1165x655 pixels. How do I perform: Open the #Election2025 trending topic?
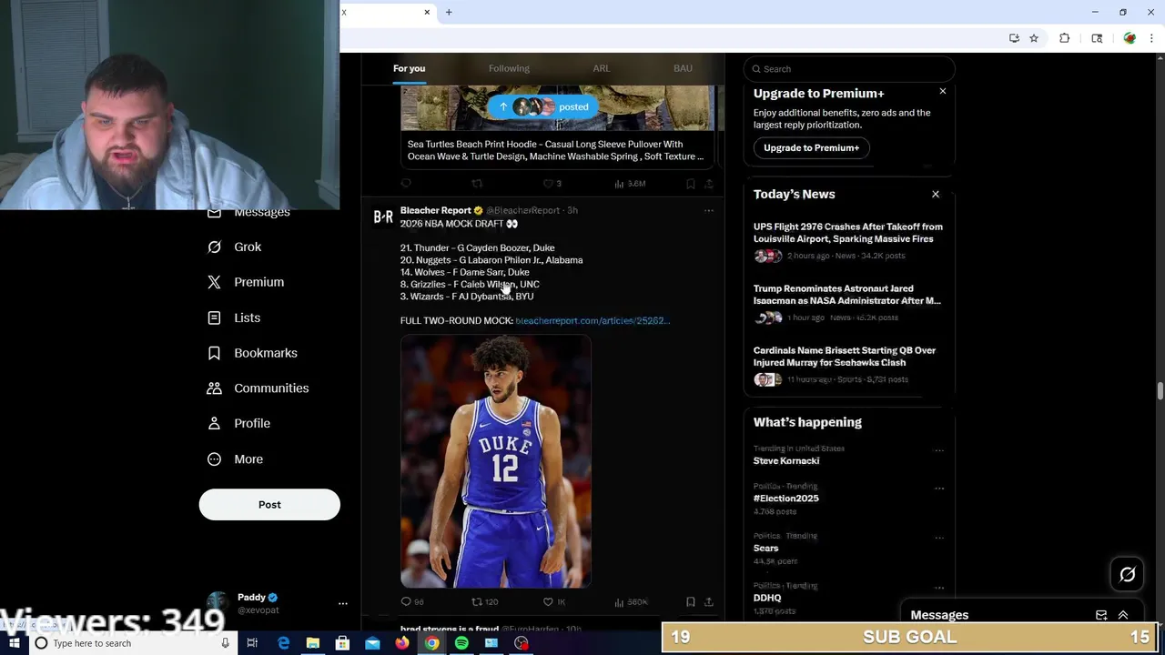(786, 499)
